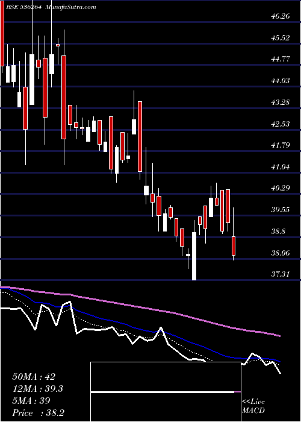The width and height of the screenshot is (301, 422).
Task: Click the '12MA : 39.3' readout
Action: click(x=37, y=389)
